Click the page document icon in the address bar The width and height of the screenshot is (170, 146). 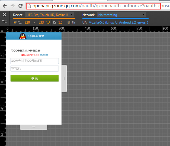(29, 6)
